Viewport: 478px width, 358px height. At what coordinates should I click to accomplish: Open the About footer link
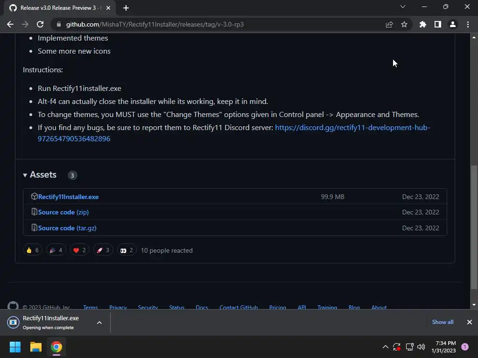click(379, 307)
